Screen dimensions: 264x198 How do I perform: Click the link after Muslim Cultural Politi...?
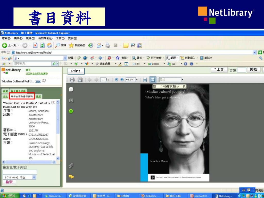click(38, 81)
